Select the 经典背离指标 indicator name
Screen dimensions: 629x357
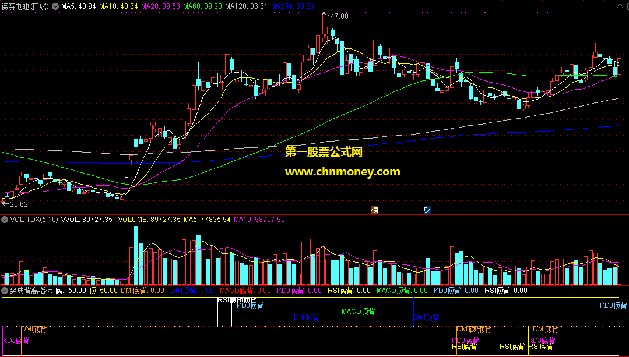(x=31, y=291)
